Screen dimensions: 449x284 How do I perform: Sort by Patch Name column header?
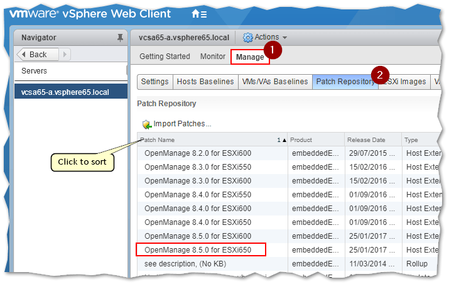(212, 140)
